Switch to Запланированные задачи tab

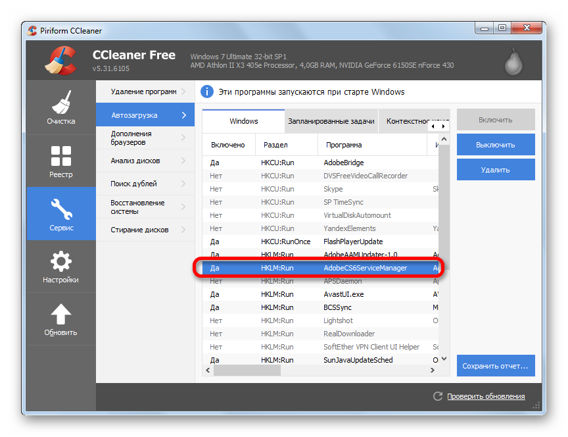click(x=331, y=121)
